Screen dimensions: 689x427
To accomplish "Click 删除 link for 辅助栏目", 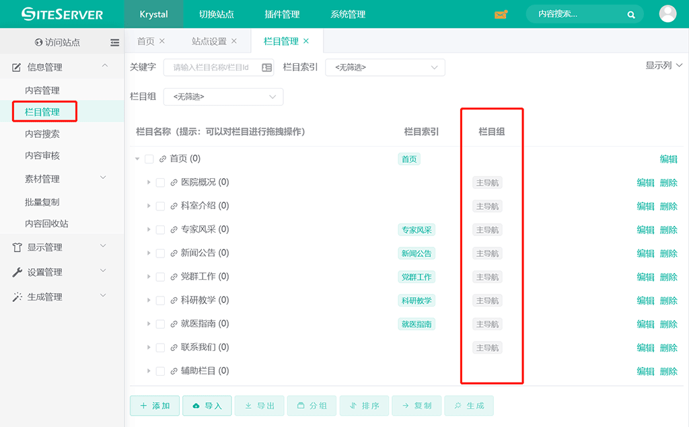I will pyautogui.click(x=668, y=371).
